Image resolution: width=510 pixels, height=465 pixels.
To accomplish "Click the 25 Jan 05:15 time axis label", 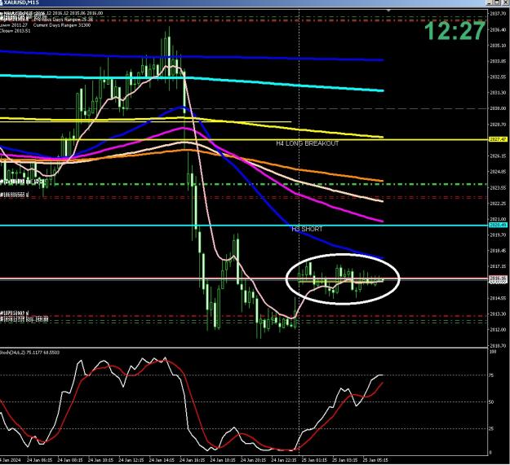I will coord(375,460).
